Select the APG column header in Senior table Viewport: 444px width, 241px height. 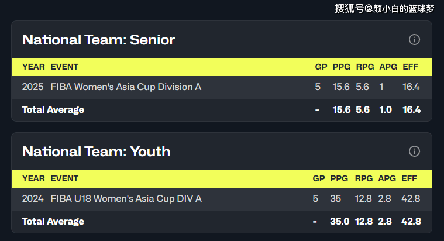click(388, 67)
